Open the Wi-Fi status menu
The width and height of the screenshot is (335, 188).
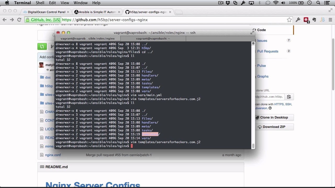click(x=276, y=3)
